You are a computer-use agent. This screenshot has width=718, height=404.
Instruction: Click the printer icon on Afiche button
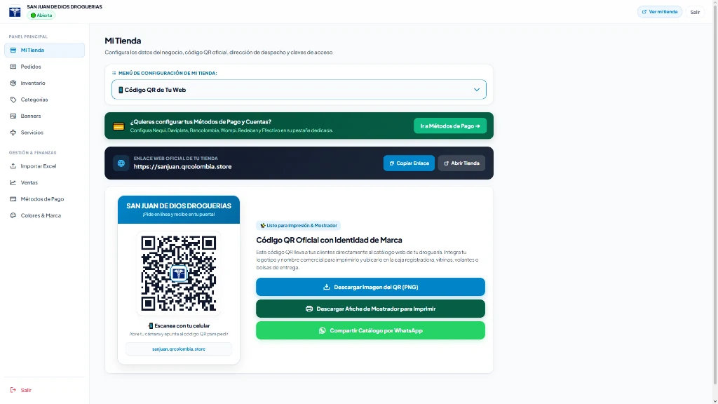coord(309,309)
